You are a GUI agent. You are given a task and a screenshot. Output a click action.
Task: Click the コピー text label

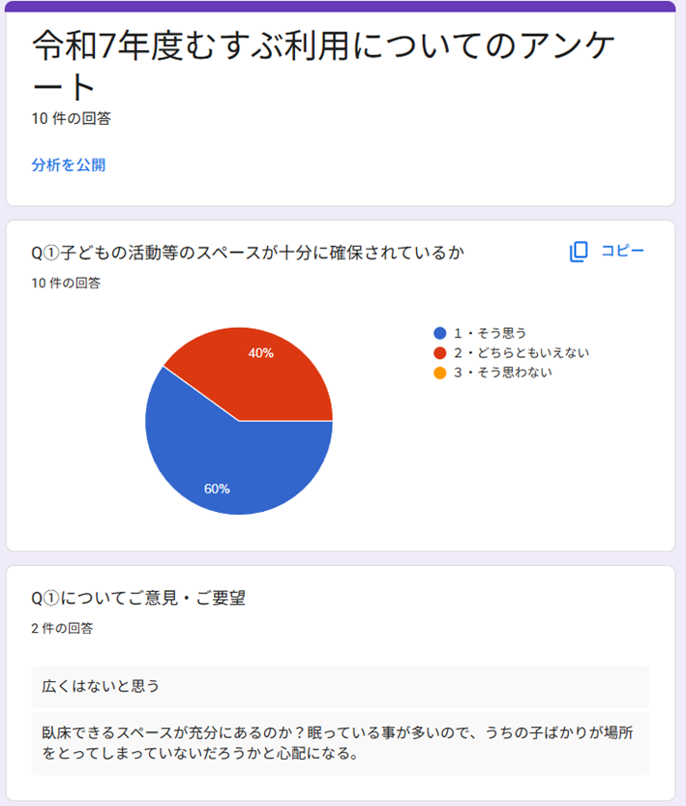622,252
